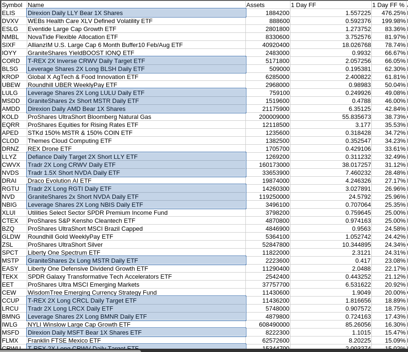Select the Eventide Large Cap Growth ETF cell
Image resolution: width=408 pixels, height=352 pixels.
[136, 29]
